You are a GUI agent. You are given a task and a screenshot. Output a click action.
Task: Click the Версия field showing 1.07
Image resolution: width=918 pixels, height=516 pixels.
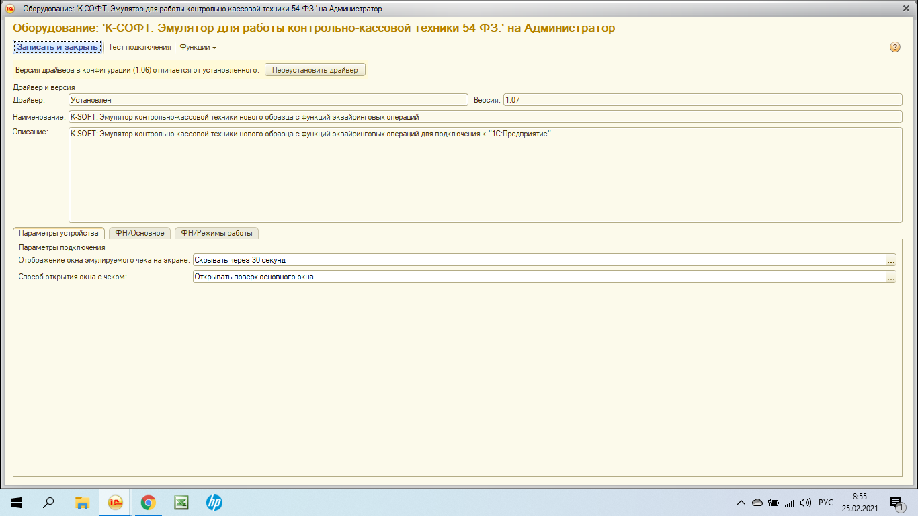(x=703, y=99)
